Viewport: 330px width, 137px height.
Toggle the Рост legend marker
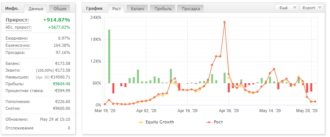click(x=209, y=122)
